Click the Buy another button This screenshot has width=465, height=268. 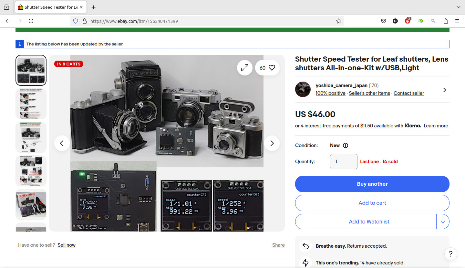click(x=372, y=184)
